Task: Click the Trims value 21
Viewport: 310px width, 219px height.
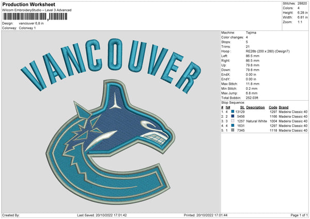Action: [x=247, y=46]
